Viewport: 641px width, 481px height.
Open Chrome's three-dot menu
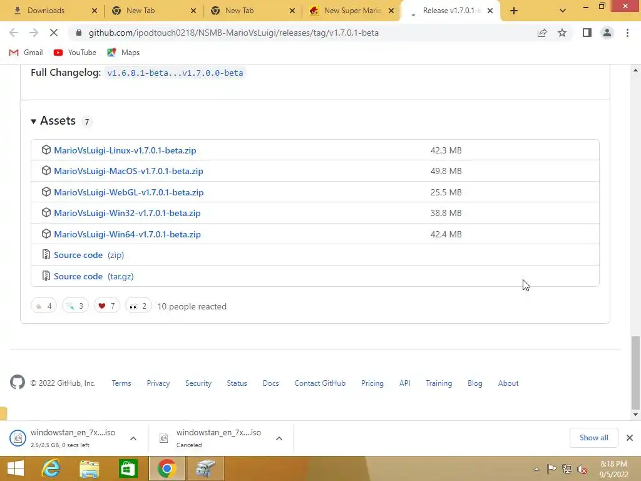627,33
